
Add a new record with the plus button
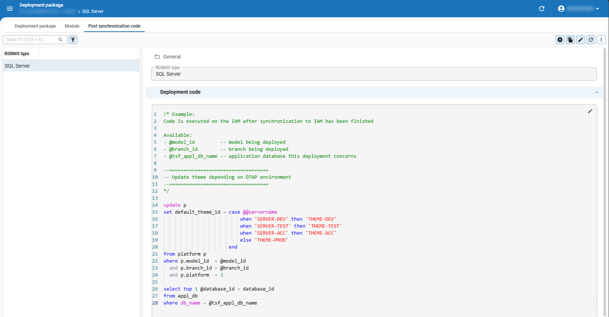[560, 40]
